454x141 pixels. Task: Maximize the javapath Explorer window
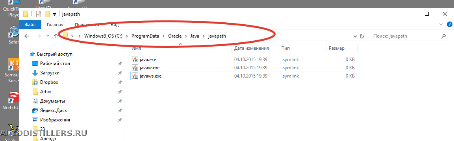coord(427,14)
